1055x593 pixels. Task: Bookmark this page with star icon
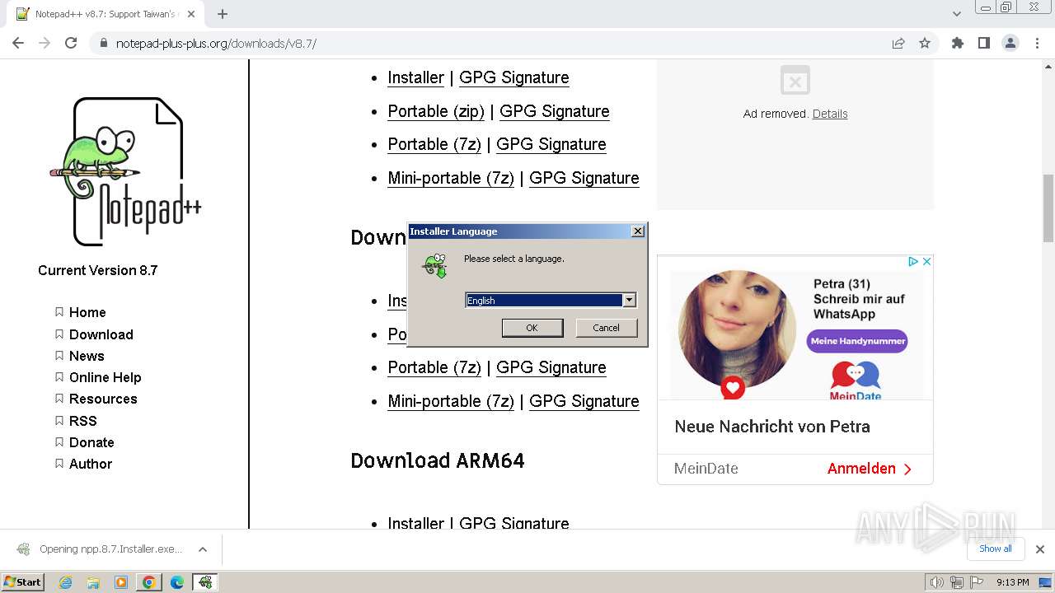pos(925,43)
